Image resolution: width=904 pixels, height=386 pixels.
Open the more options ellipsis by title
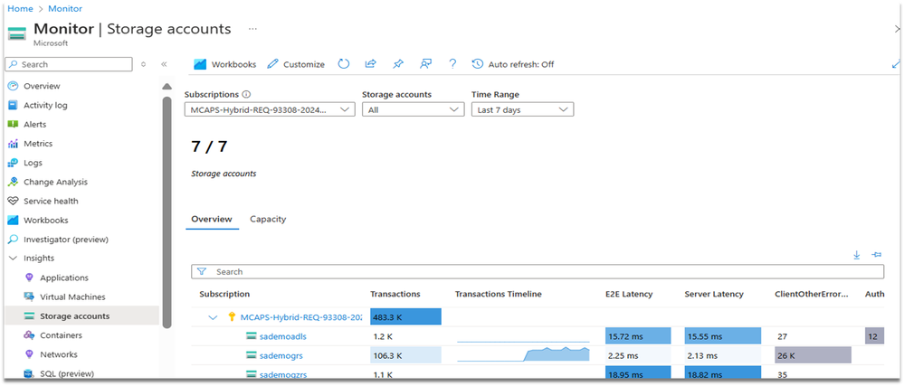coord(252,29)
